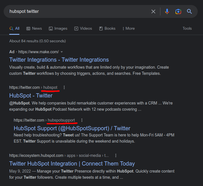The width and height of the screenshot is (203, 186).
Task: Open the More search categories menu
Action: click(129, 29)
